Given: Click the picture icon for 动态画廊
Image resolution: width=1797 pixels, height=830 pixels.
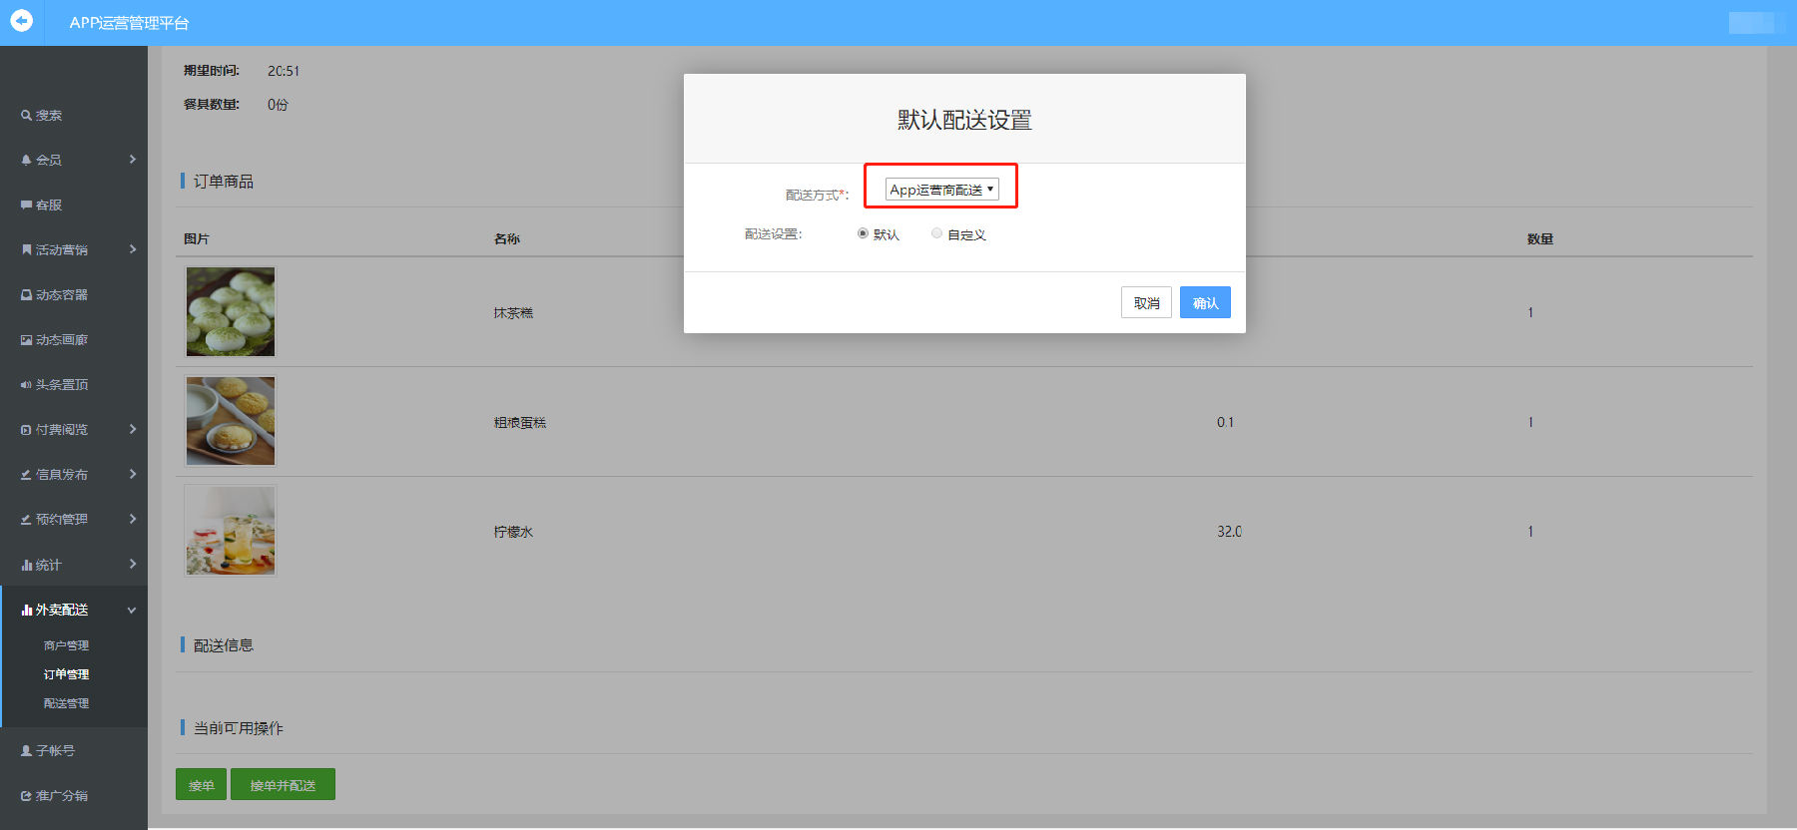Looking at the screenshot, I should tap(26, 340).
